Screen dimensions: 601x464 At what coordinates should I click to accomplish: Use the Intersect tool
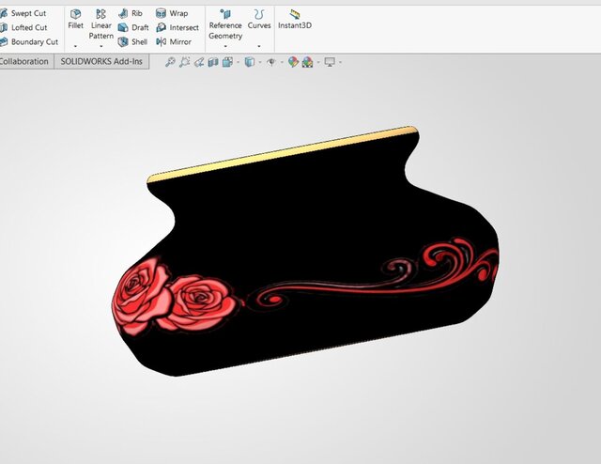click(177, 27)
